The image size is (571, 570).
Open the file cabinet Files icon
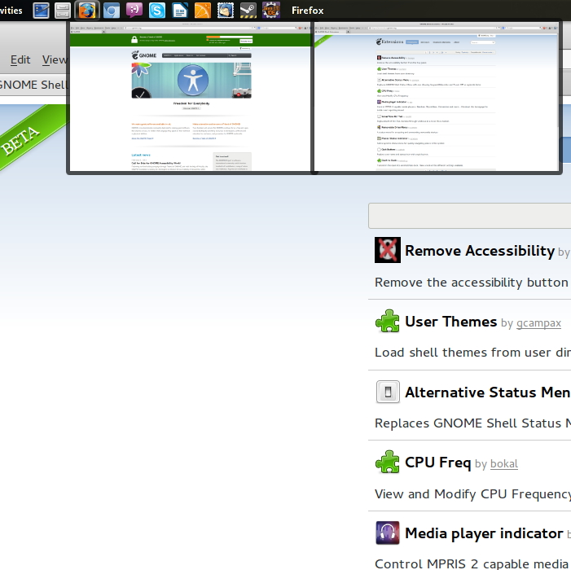[x=63, y=11]
